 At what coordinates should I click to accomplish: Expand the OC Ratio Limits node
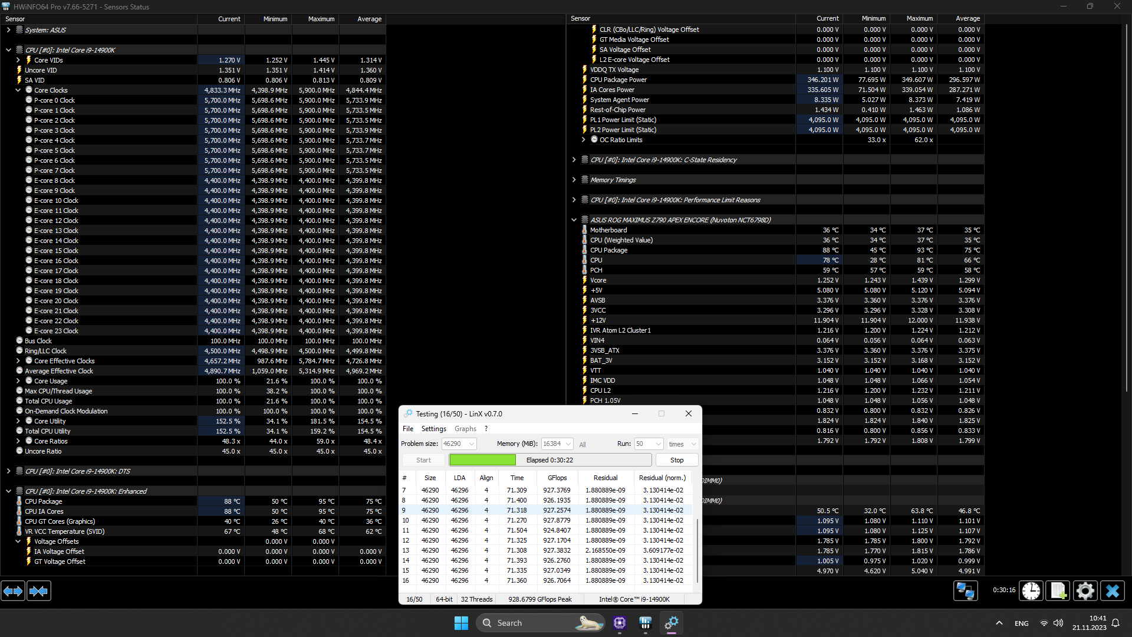pyautogui.click(x=583, y=140)
